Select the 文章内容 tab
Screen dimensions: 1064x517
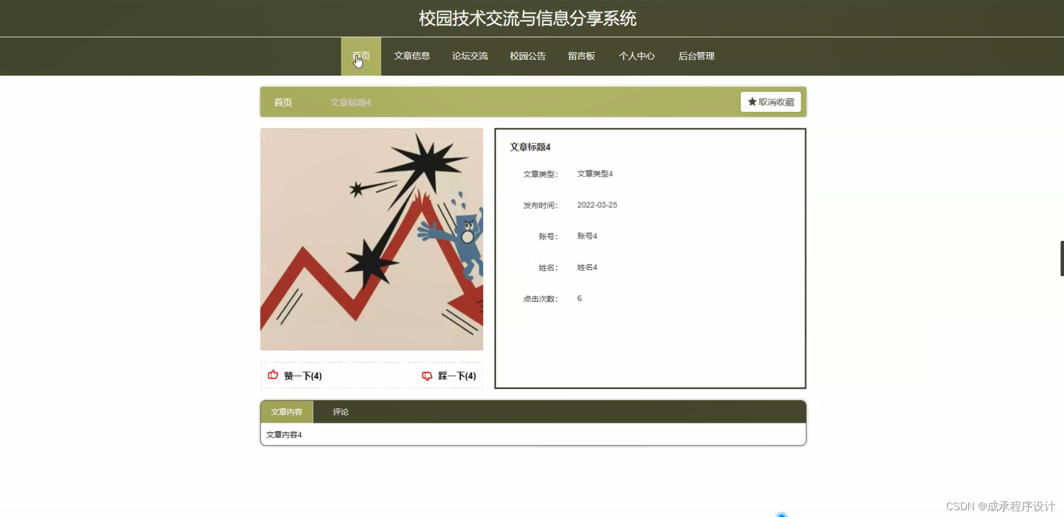(286, 412)
